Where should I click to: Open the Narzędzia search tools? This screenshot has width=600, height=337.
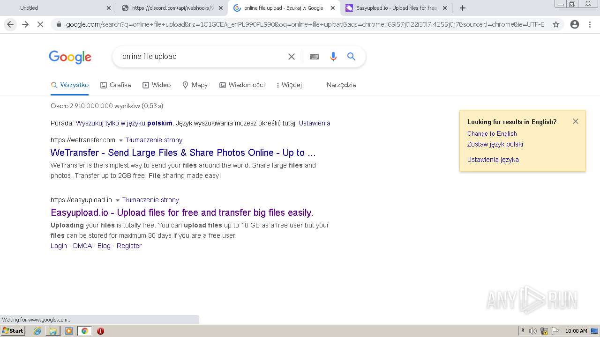(x=341, y=85)
